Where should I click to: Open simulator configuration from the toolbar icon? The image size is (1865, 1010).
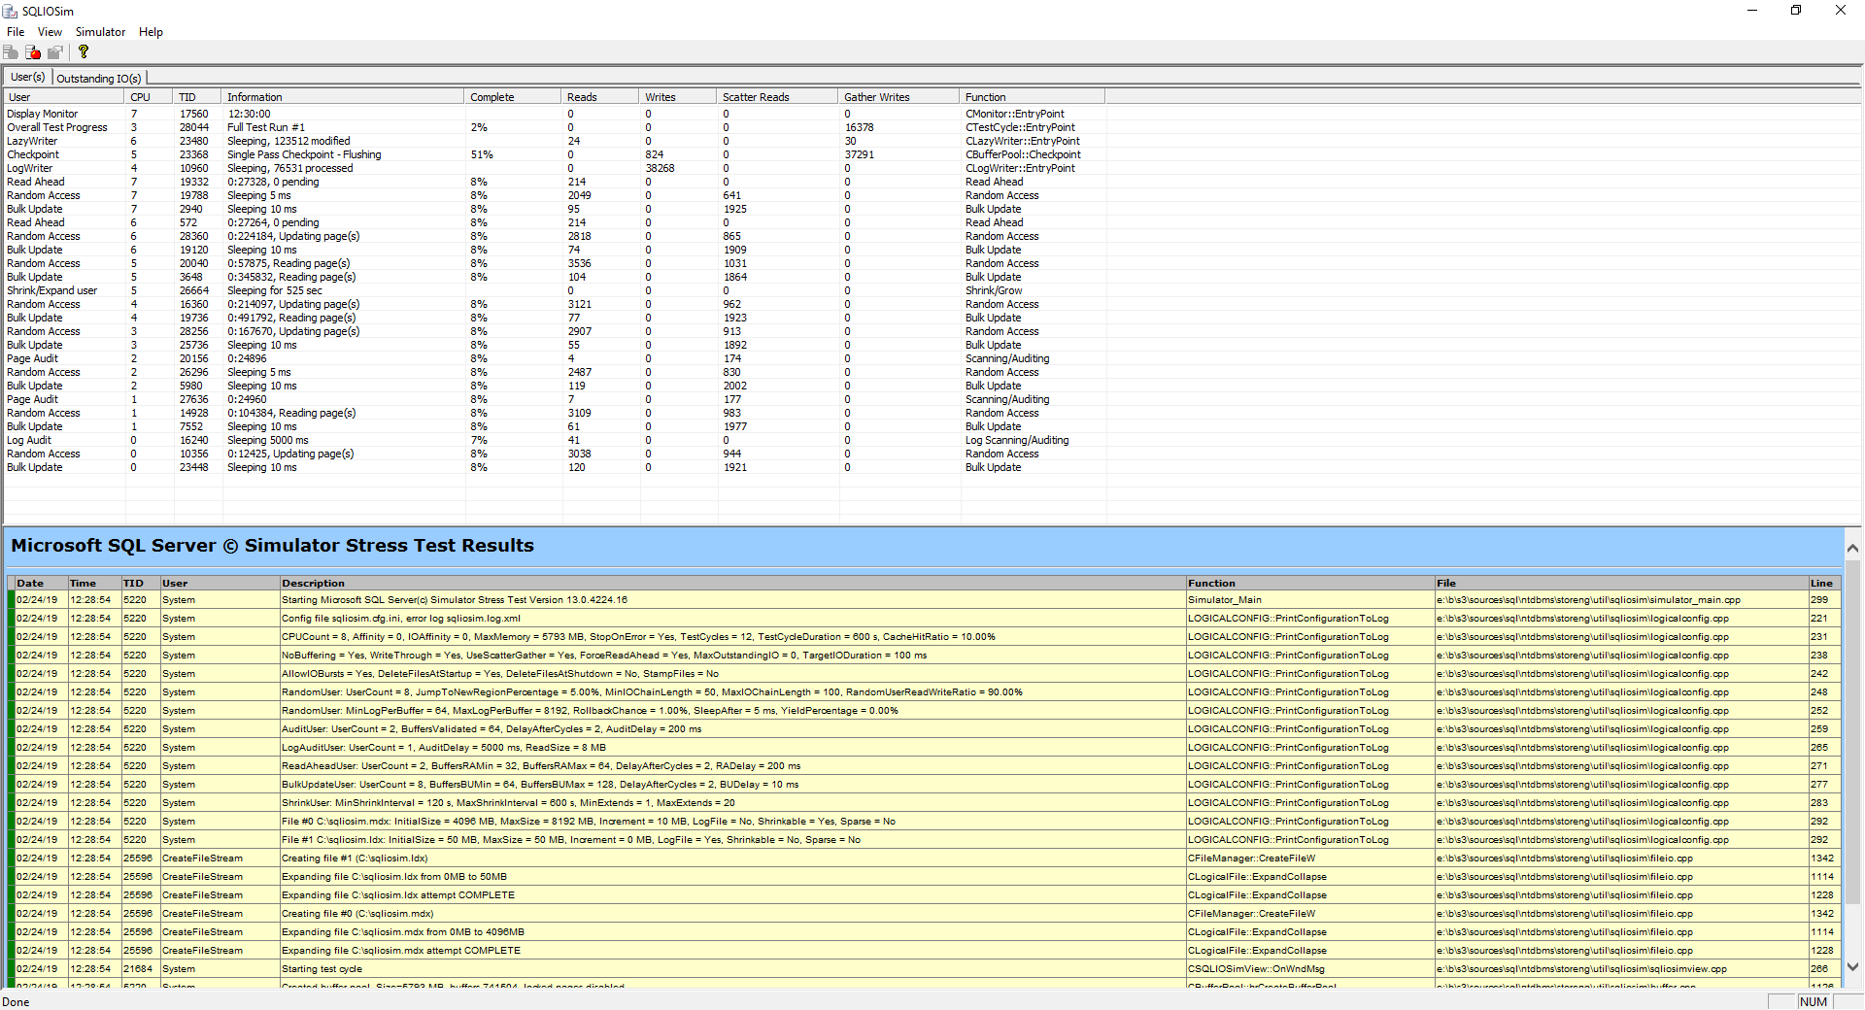(55, 52)
